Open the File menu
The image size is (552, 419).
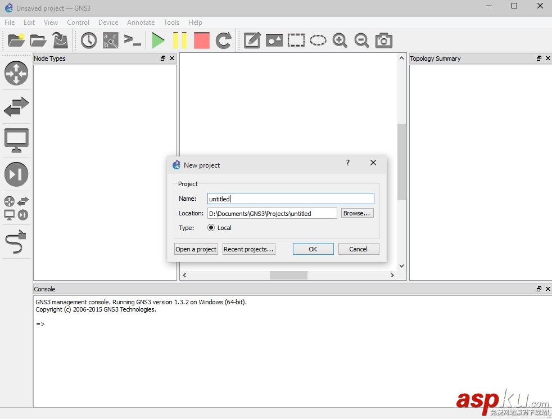pyautogui.click(x=10, y=22)
